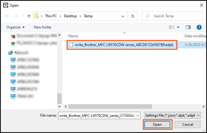Click the Cancel button
Viewport: 207px width, 133px height.
(x=187, y=125)
